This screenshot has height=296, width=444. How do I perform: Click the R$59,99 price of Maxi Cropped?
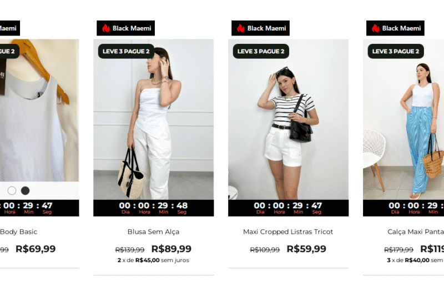pos(306,249)
